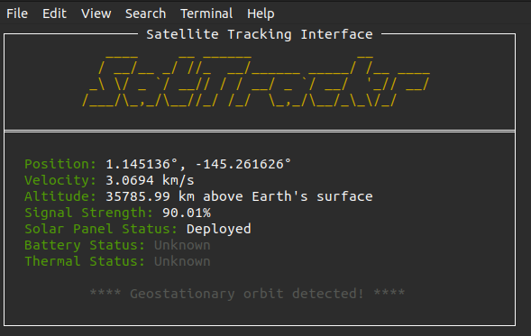Viewport: 531px width, 336px height.
Task: Click the 'Satellite Tracking Interface' title text
Action: (x=260, y=34)
